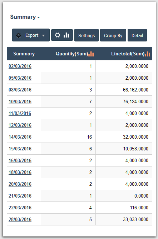Viewport: 158px width, 239px height.
Task: Open the 02/03/2016 date link
Action: click(x=20, y=66)
